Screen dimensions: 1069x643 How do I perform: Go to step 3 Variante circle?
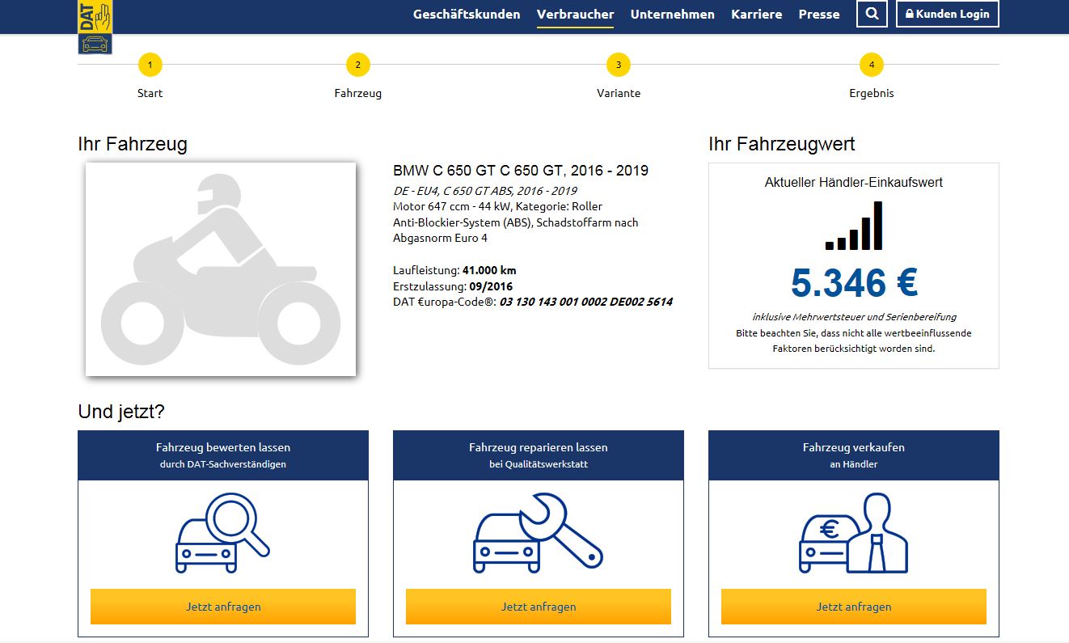pyautogui.click(x=619, y=65)
